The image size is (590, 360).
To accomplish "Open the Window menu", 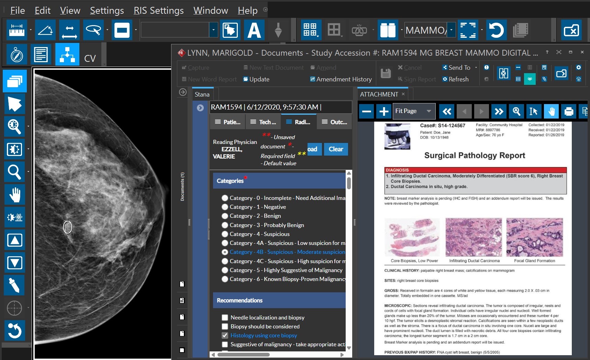I will [x=211, y=11].
